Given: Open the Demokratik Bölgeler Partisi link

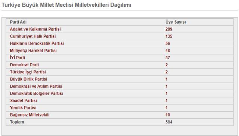Looking at the screenshot, I should (x=36, y=93).
